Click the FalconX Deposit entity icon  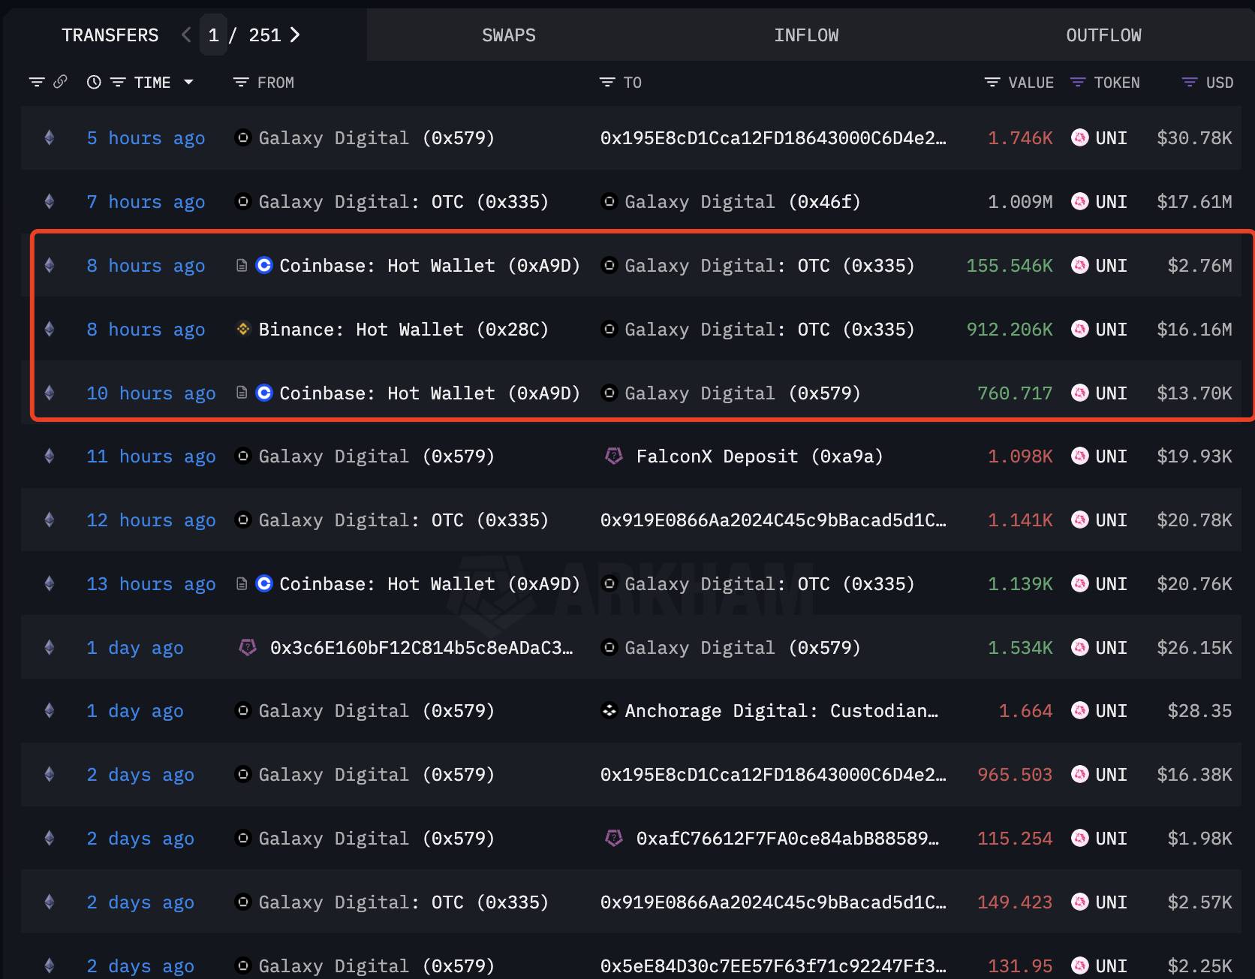pyautogui.click(x=614, y=456)
